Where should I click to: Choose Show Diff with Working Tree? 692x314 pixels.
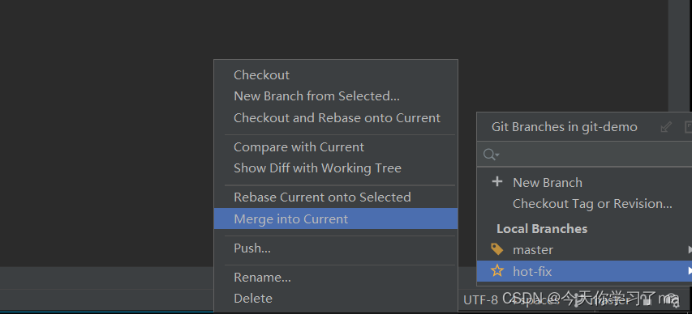335,168
